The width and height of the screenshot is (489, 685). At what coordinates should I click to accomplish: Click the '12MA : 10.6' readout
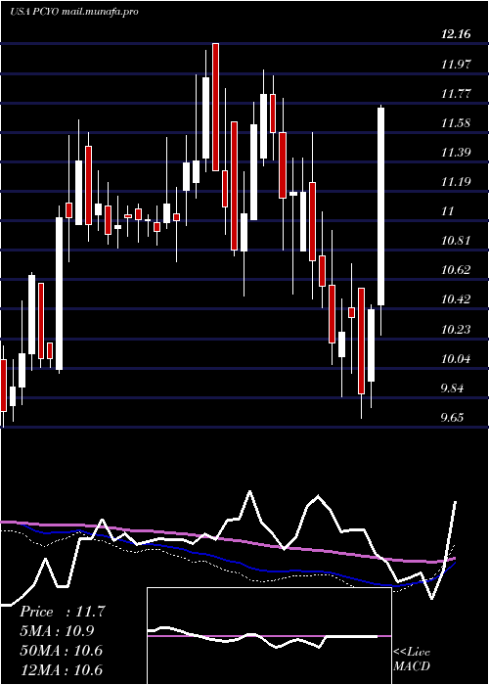coord(61,669)
